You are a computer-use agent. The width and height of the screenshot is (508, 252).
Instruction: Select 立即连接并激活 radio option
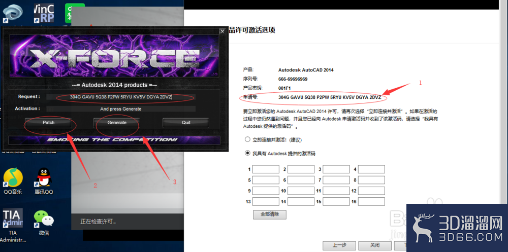(248, 139)
